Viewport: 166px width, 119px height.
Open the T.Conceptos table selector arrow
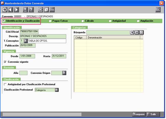26,41
